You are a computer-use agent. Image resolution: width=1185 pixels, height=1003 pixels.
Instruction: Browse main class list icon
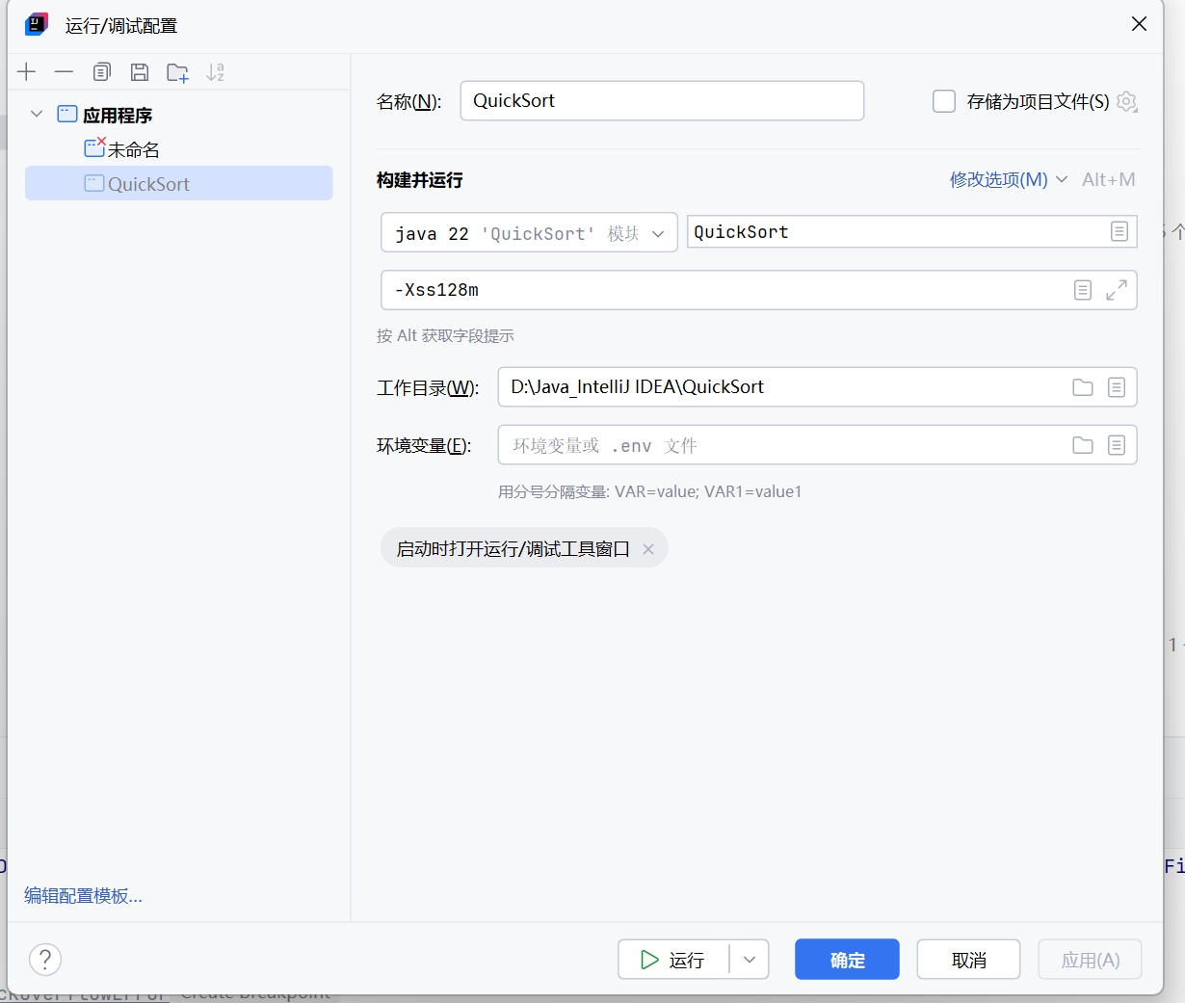coord(1119,231)
